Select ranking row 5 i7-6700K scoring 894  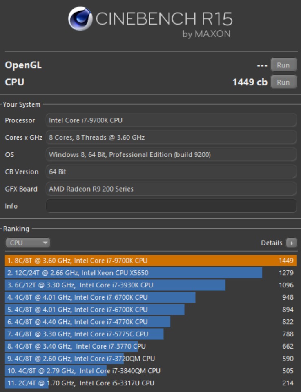click(x=150, y=310)
